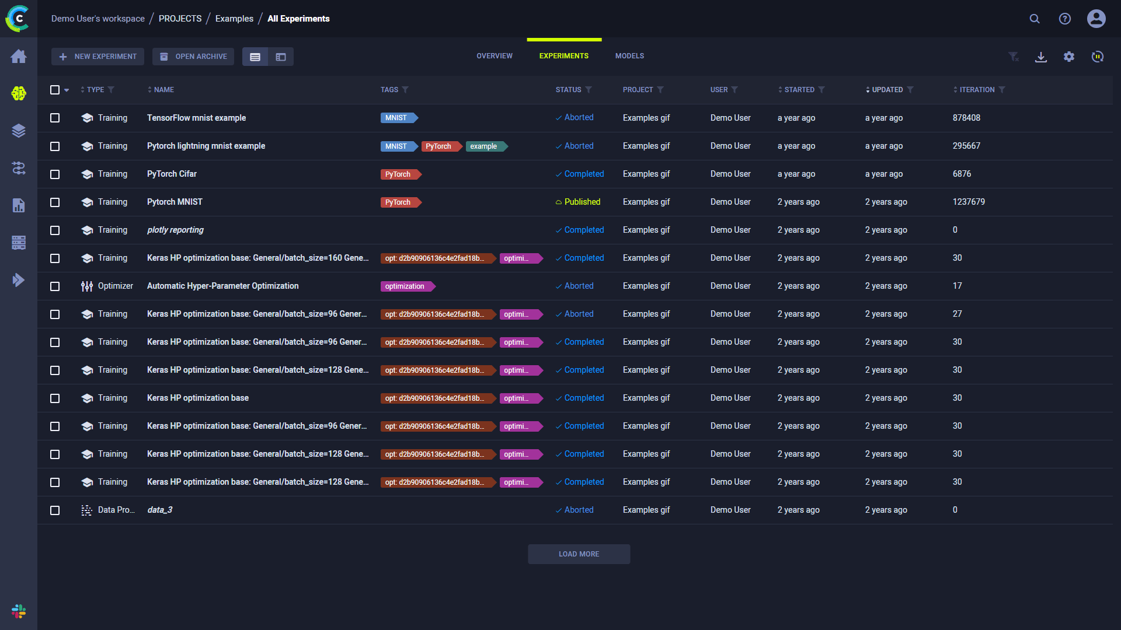Click the NEW EXPERIMENT button
Image resolution: width=1121 pixels, height=630 pixels.
(x=98, y=57)
